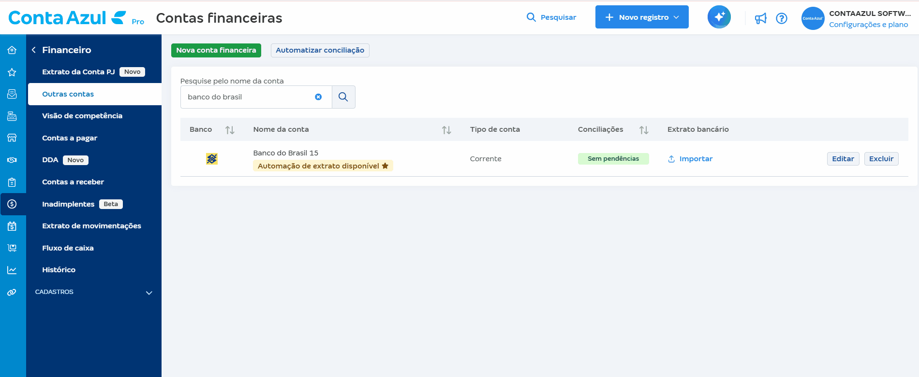Open the handshake icon in rail
The width and height of the screenshot is (919, 377).
coord(12,160)
